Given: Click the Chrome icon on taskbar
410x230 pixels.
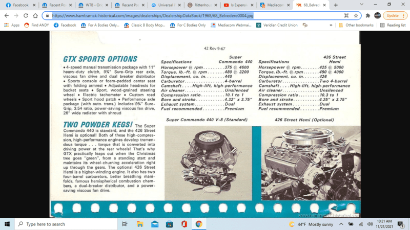Looking at the screenshot, I should [x=199, y=224].
